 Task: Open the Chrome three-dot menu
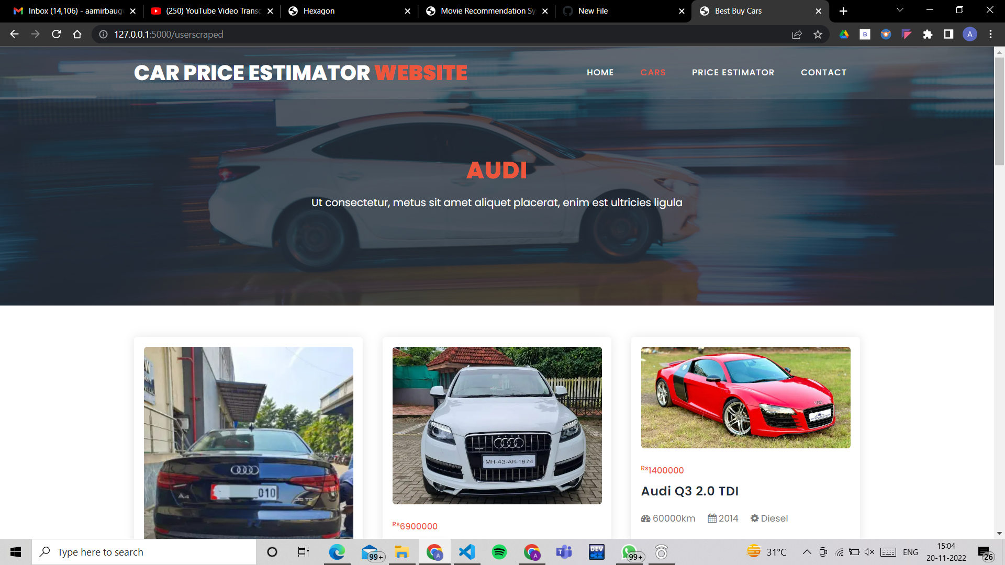990,35
